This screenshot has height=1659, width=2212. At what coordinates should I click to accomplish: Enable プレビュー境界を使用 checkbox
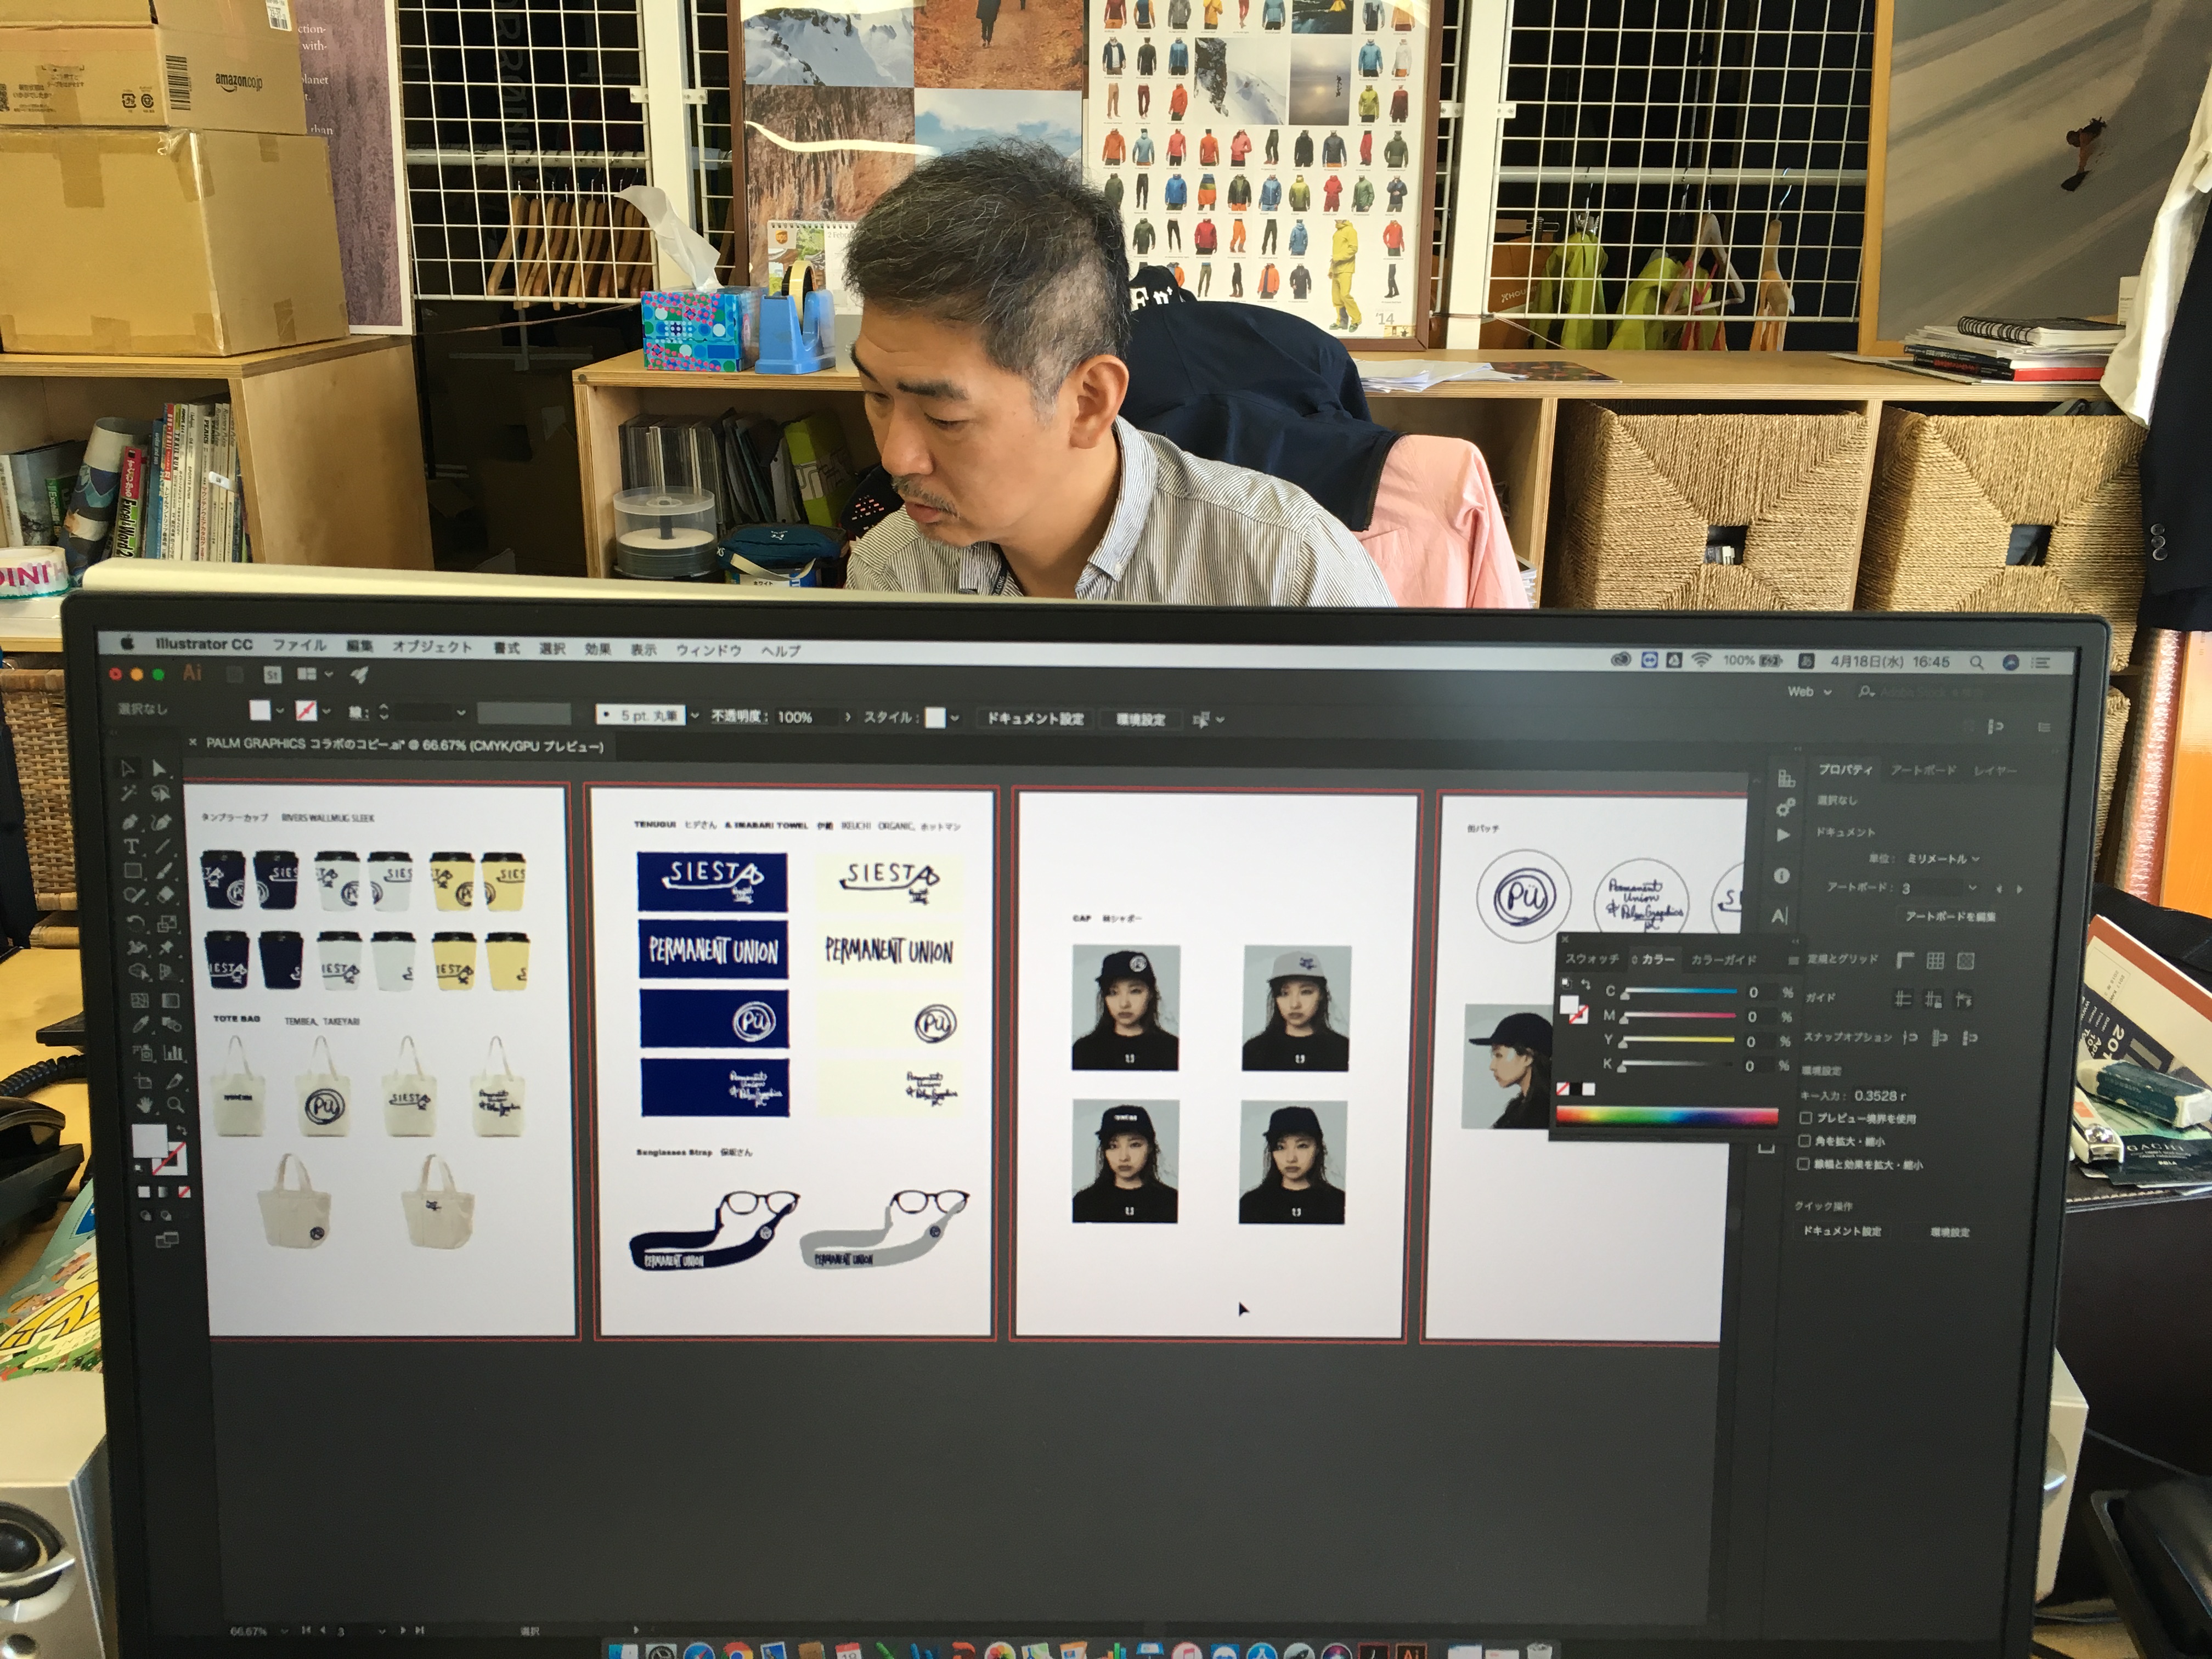pos(1805,1118)
